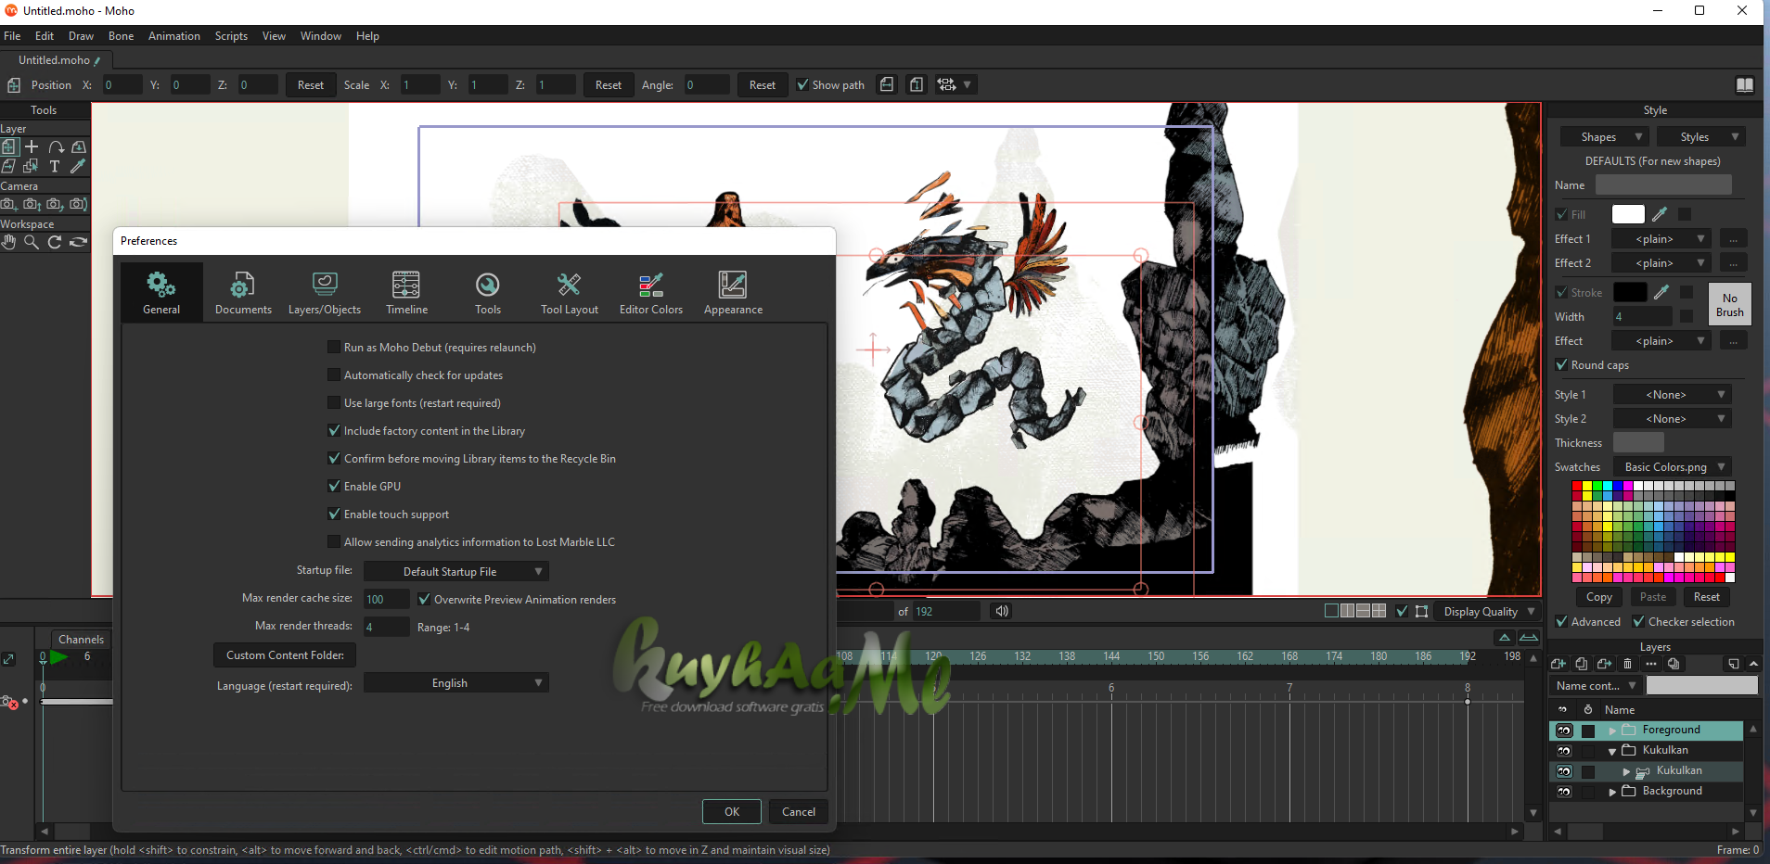Confirm preferences with OK
Screen dimensions: 1770x864
click(732, 812)
